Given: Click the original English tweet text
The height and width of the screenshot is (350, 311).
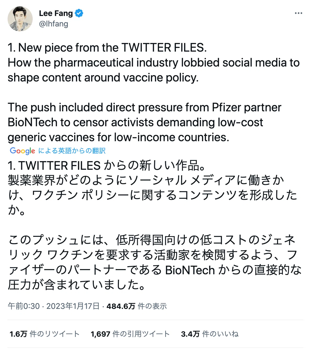Looking at the screenshot, I should click(x=154, y=92).
